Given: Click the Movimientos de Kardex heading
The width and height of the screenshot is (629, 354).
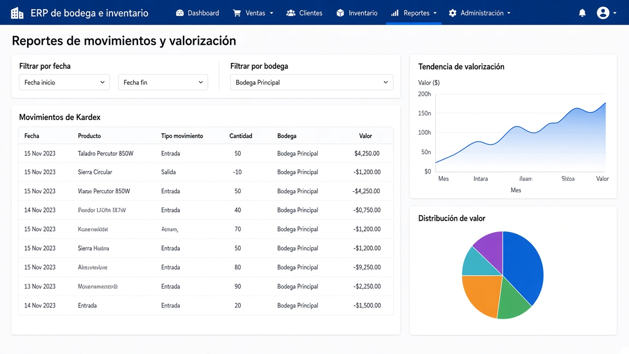Looking at the screenshot, I should (x=60, y=117).
